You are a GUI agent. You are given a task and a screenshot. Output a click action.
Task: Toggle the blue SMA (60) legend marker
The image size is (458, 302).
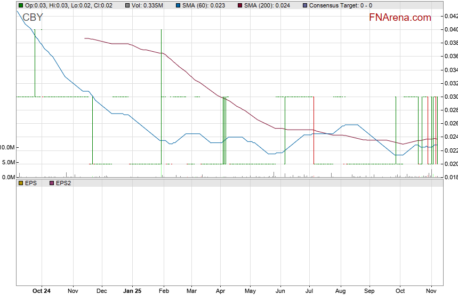[179, 5]
